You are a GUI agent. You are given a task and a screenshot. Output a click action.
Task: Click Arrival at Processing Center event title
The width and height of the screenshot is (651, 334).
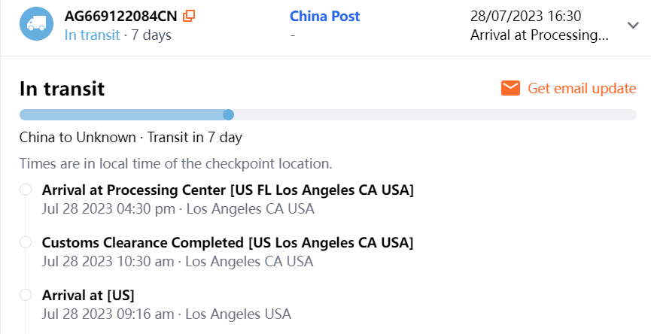227,190
